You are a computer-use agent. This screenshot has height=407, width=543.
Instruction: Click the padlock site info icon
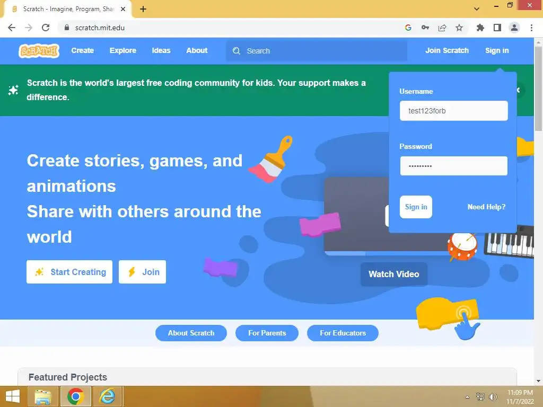[x=67, y=28]
